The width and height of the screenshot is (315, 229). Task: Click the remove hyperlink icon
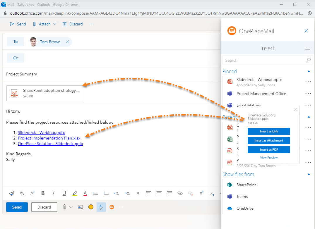(191, 193)
